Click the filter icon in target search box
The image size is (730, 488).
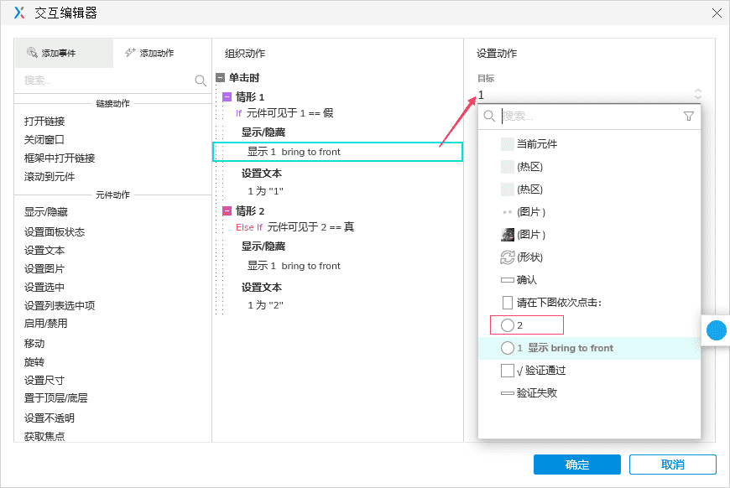tap(688, 117)
